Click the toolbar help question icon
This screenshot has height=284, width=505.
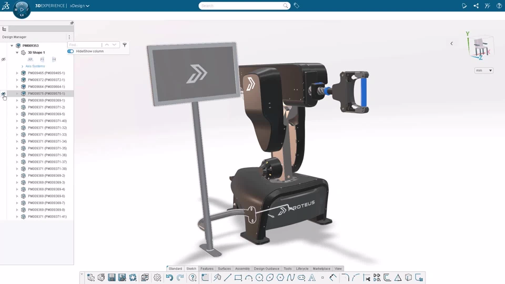point(193,278)
